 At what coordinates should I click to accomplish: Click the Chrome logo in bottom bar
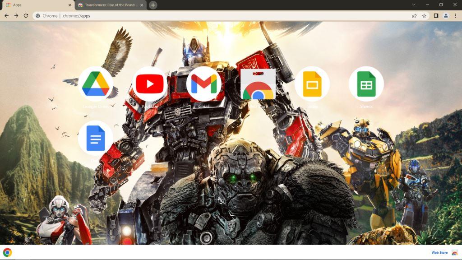coord(7,252)
